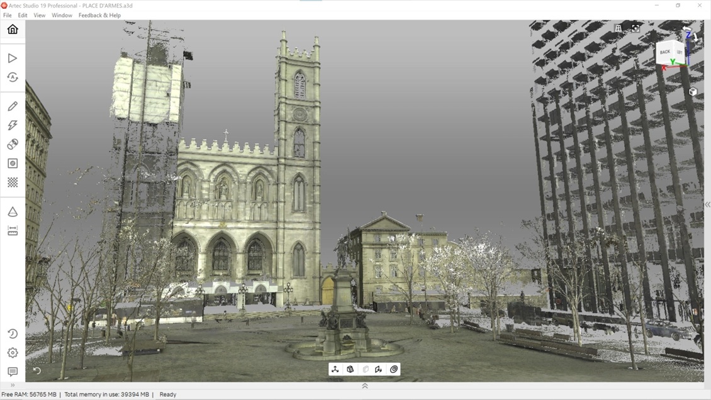711x400 pixels.
Task: Toggle the cube rendering mode icon
Action: pos(350,369)
